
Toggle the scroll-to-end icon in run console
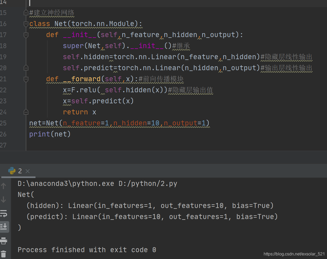4,227
